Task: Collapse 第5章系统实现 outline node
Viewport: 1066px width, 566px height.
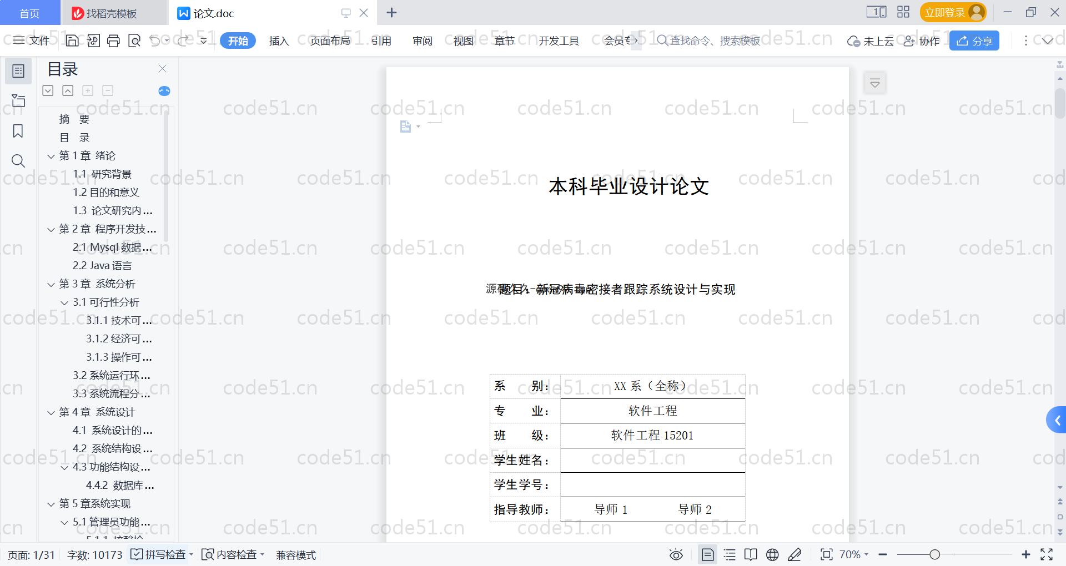Action: tap(51, 504)
